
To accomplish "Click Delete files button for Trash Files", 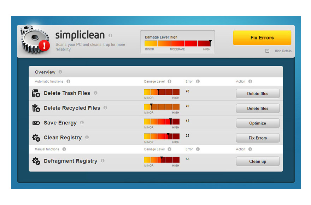I will [x=258, y=94].
